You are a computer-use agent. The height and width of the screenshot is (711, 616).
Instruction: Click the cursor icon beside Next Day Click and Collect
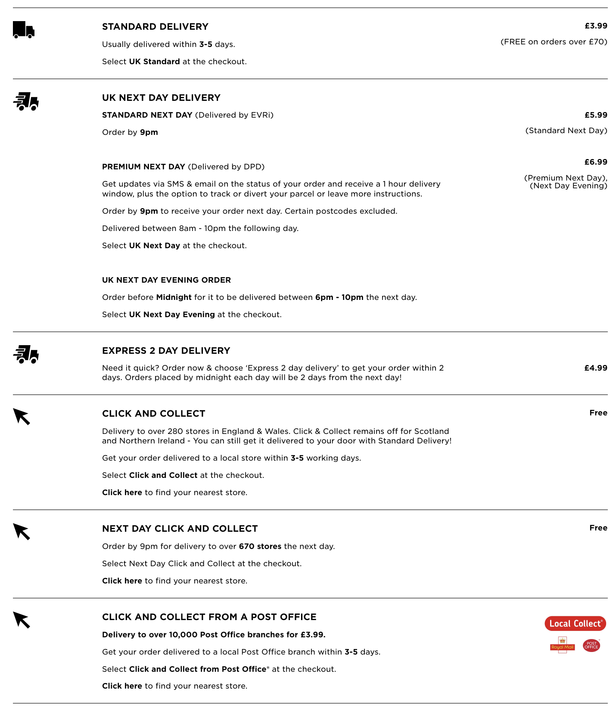pyautogui.click(x=22, y=532)
